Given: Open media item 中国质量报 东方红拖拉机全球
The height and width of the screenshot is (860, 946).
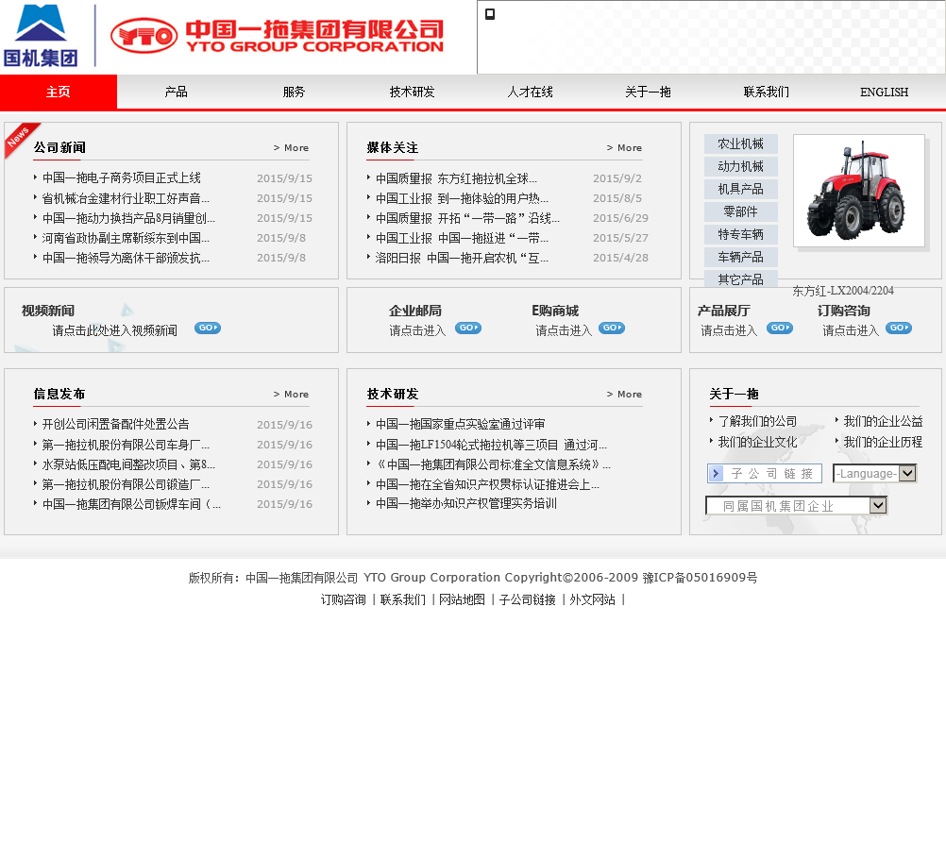Looking at the screenshot, I should tap(456, 178).
